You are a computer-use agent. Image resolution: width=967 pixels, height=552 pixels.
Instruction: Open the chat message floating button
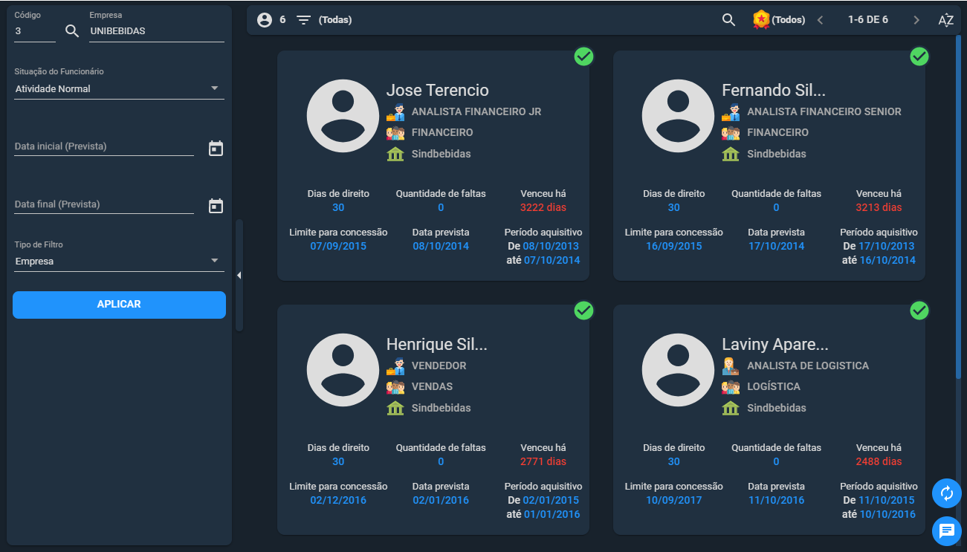pyautogui.click(x=947, y=530)
